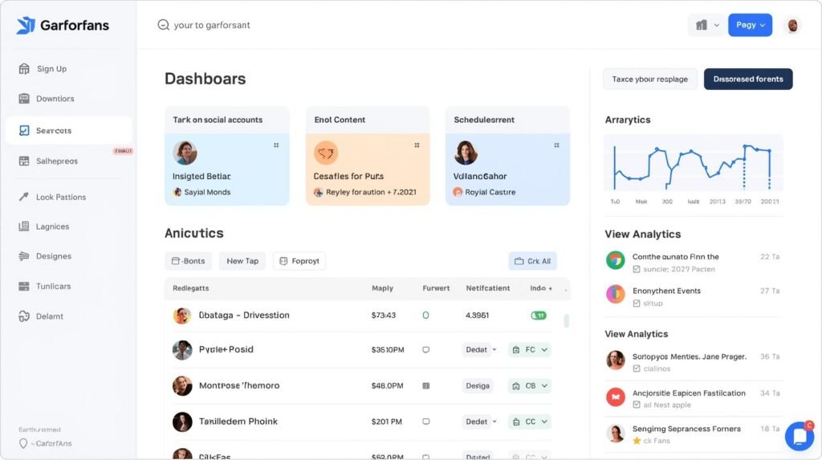Expand the Pagy dropdown button

(750, 25)
